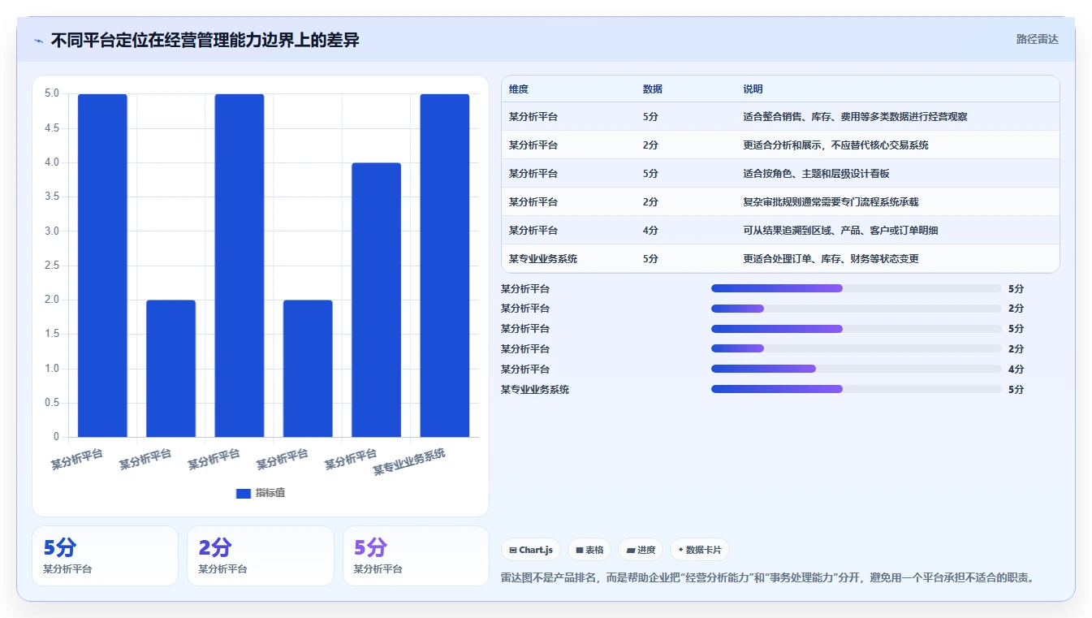Screen dimensions: 1092x618
Task: Click the 说明 column header
Action: tap(753, 89)
